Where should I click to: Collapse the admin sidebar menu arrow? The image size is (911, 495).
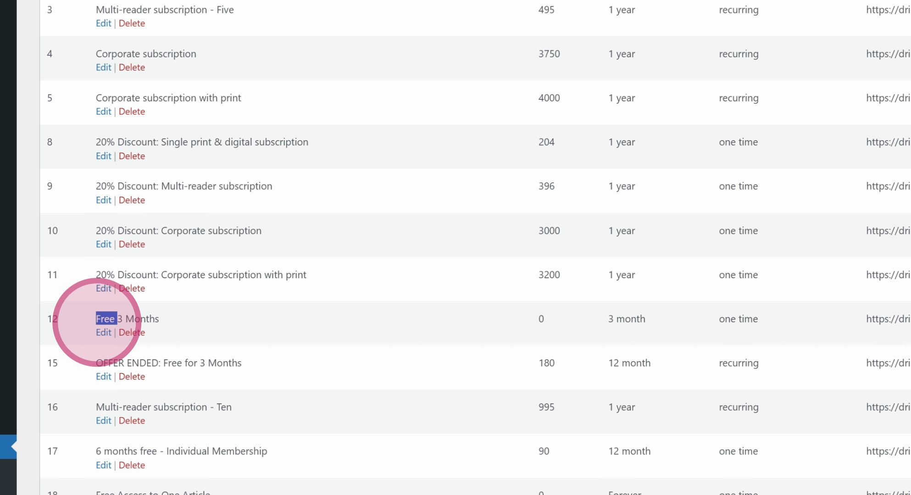tap(14, 446)
